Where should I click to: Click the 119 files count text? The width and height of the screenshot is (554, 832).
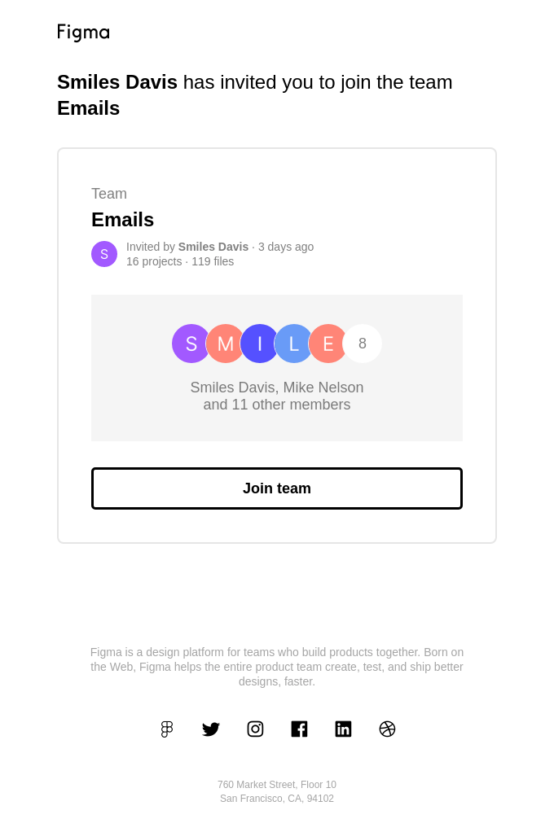tap(213, 261)
